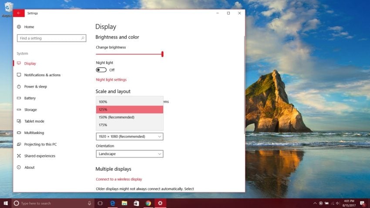Open the Landscape orientation dropdown
The height and width of the screenshot is (208, 370).
coord(130,154)
